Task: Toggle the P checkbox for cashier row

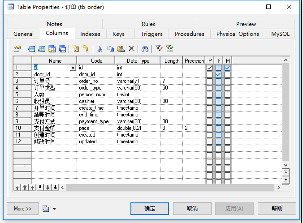Action: [209, 101]
